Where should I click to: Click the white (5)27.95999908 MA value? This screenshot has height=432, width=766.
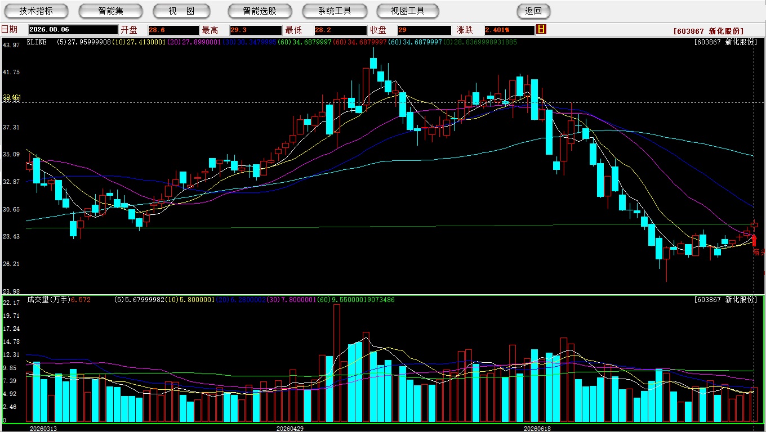pyautogui.click(x=83, y=42)
